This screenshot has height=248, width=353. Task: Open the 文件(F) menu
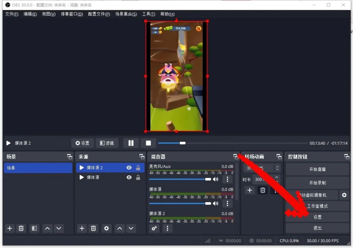12,14
